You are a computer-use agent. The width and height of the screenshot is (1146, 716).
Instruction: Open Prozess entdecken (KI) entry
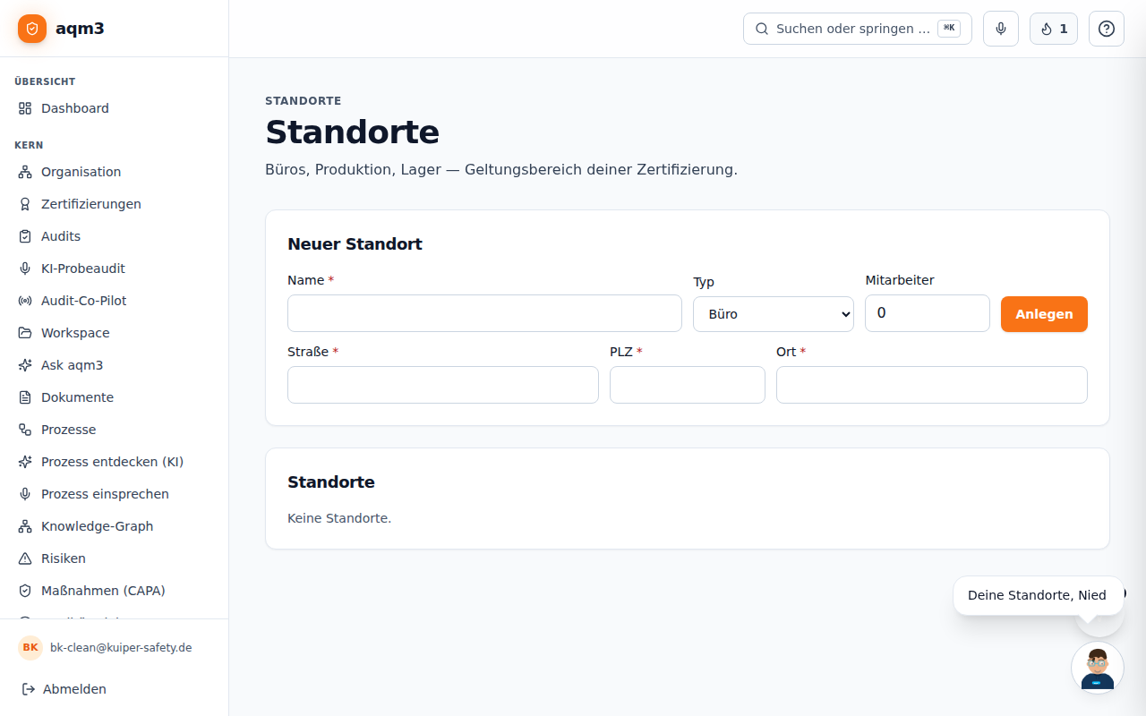114,462
